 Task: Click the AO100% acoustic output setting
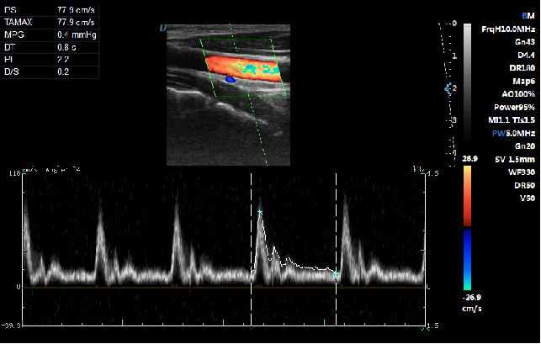[x=518, y=94]
